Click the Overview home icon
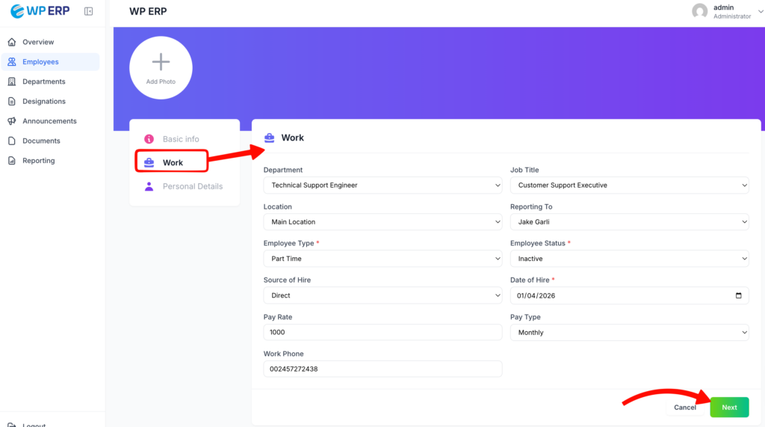The image size is (765, 427). pyautogui.click(x=12, y=42)
